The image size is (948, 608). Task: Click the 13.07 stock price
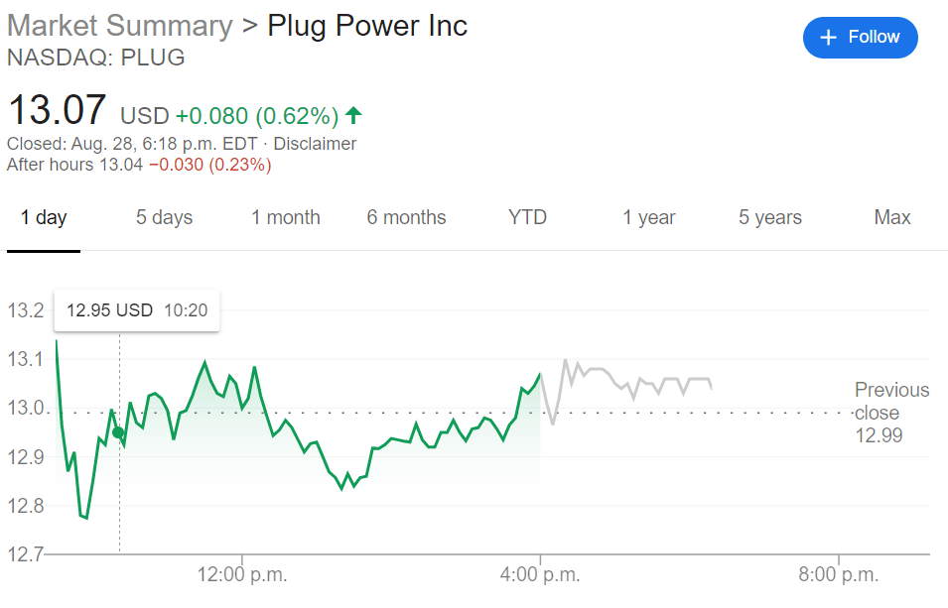(x=57, y=110)
